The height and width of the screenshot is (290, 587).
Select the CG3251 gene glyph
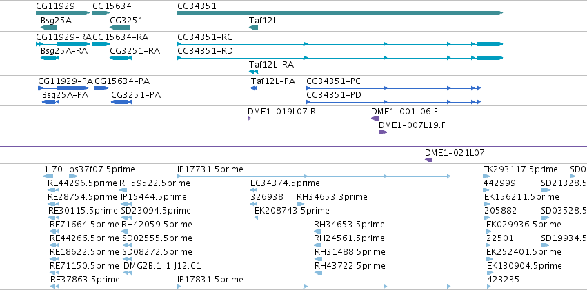[120, 28]
